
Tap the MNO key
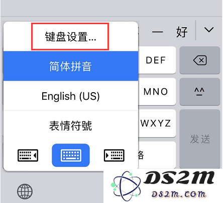click(x=157, y=92)
